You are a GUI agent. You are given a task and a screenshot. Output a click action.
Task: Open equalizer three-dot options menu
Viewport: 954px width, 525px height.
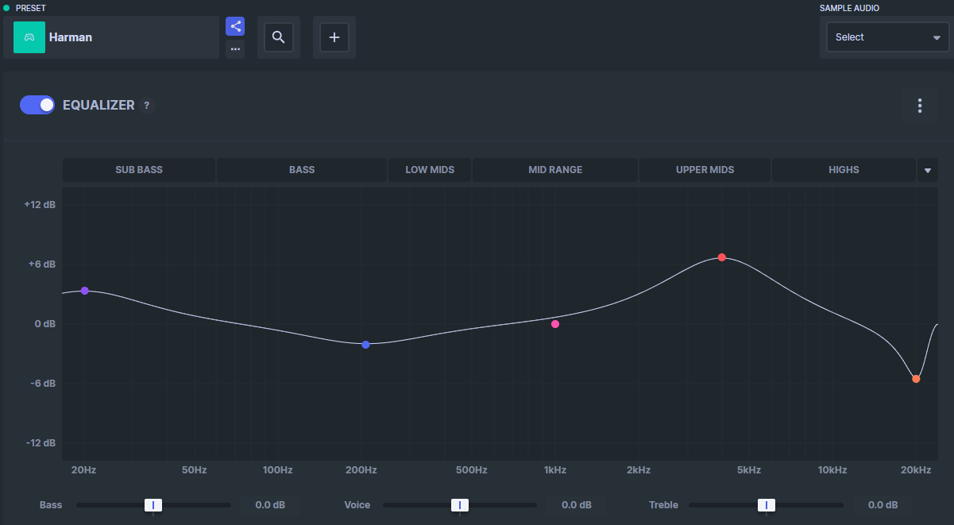920,106
